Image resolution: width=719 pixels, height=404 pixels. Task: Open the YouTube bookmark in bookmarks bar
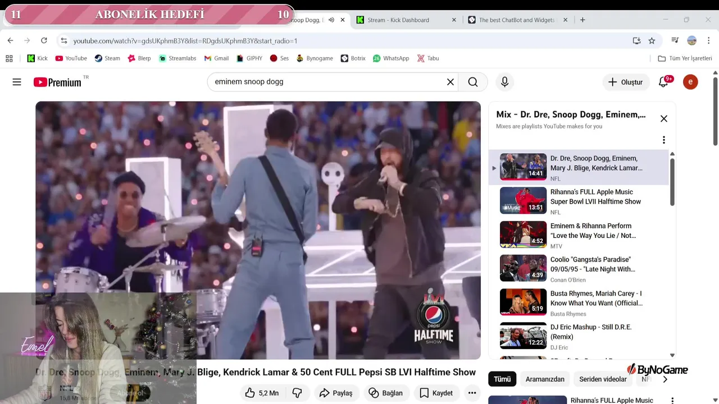[x=71, y=58]
